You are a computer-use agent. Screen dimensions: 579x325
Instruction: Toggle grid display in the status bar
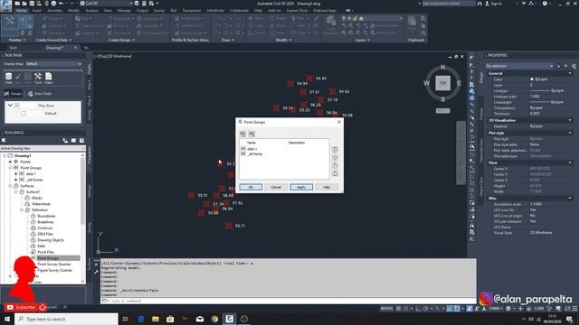click(398, 309)
